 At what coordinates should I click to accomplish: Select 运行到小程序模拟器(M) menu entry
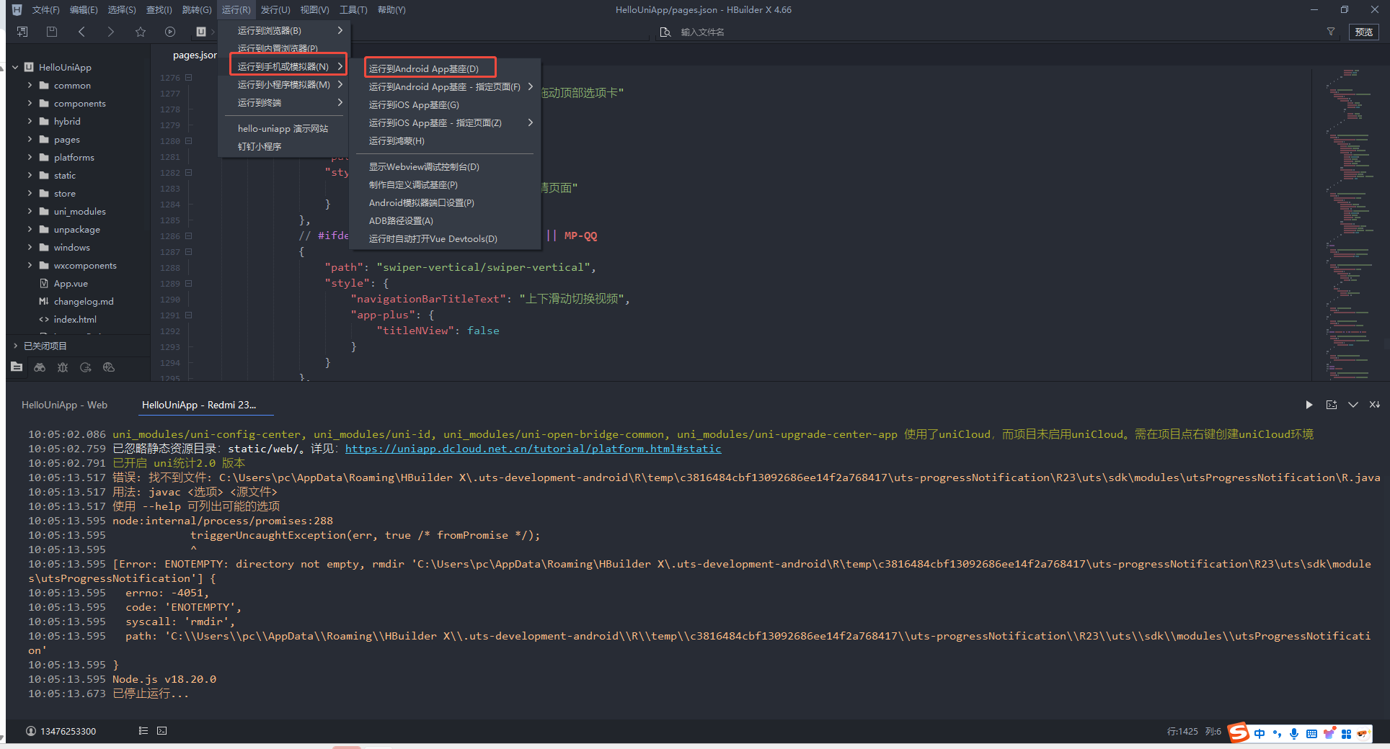(x=284, y=84)
